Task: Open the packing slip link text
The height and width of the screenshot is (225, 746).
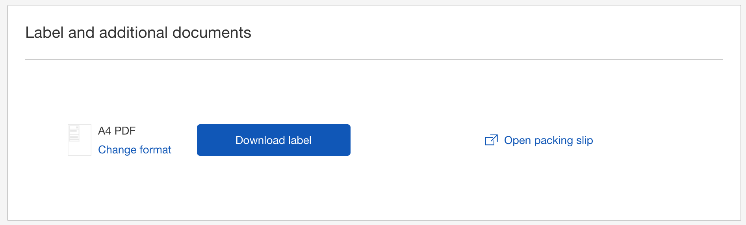Action: click(x=548, y=140)
